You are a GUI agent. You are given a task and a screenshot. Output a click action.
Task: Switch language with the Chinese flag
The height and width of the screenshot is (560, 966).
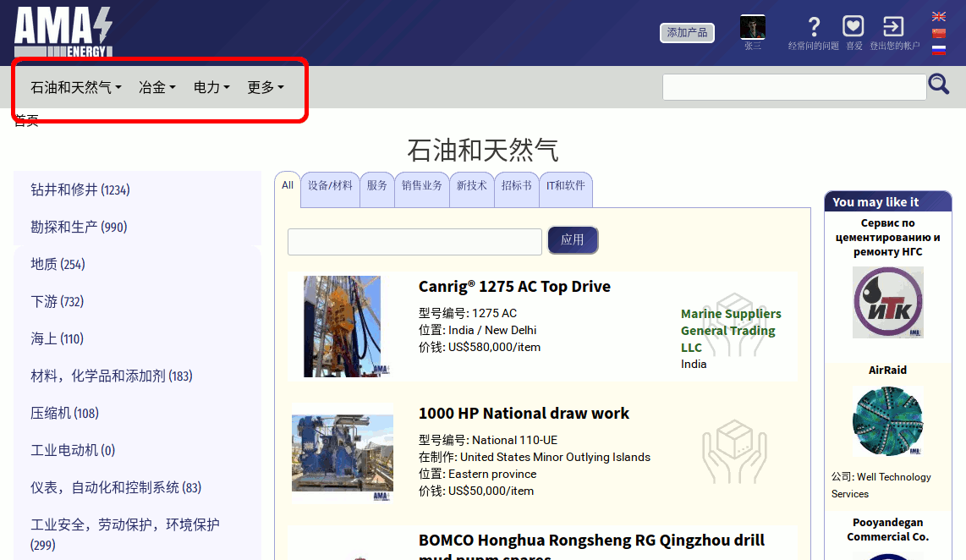click(x=939, y=33)
